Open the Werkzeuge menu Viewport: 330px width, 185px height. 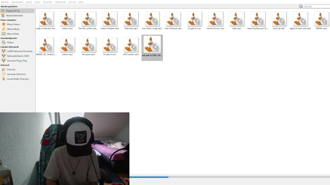tap(60, 2)
